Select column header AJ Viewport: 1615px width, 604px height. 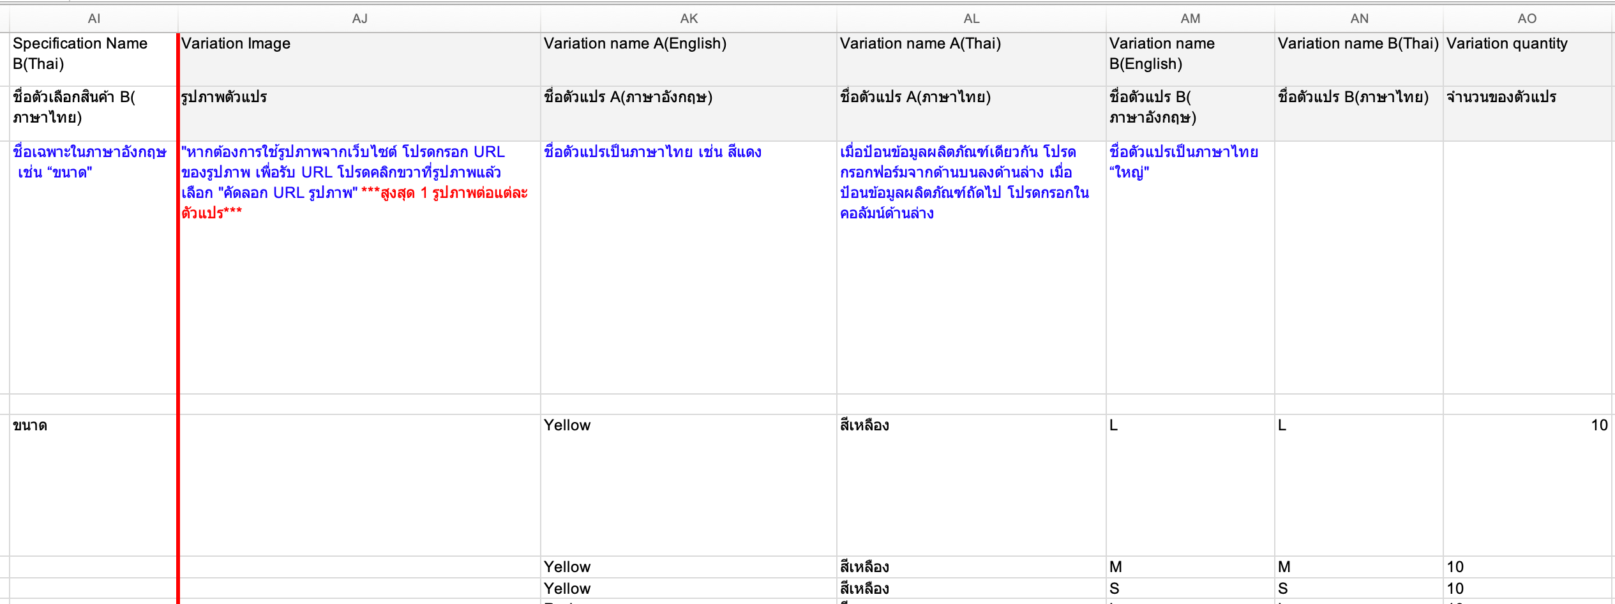point(359,19)
